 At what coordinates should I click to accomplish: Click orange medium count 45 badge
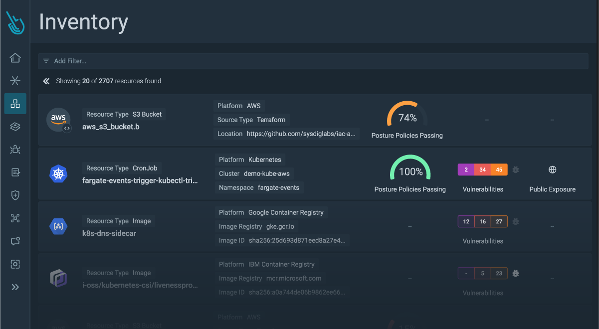coord(499,169)
